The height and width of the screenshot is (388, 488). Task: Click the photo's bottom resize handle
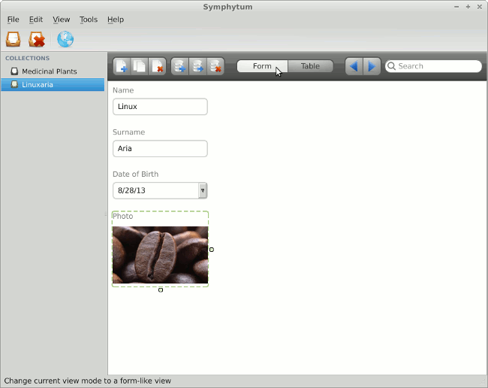[161, 290]
